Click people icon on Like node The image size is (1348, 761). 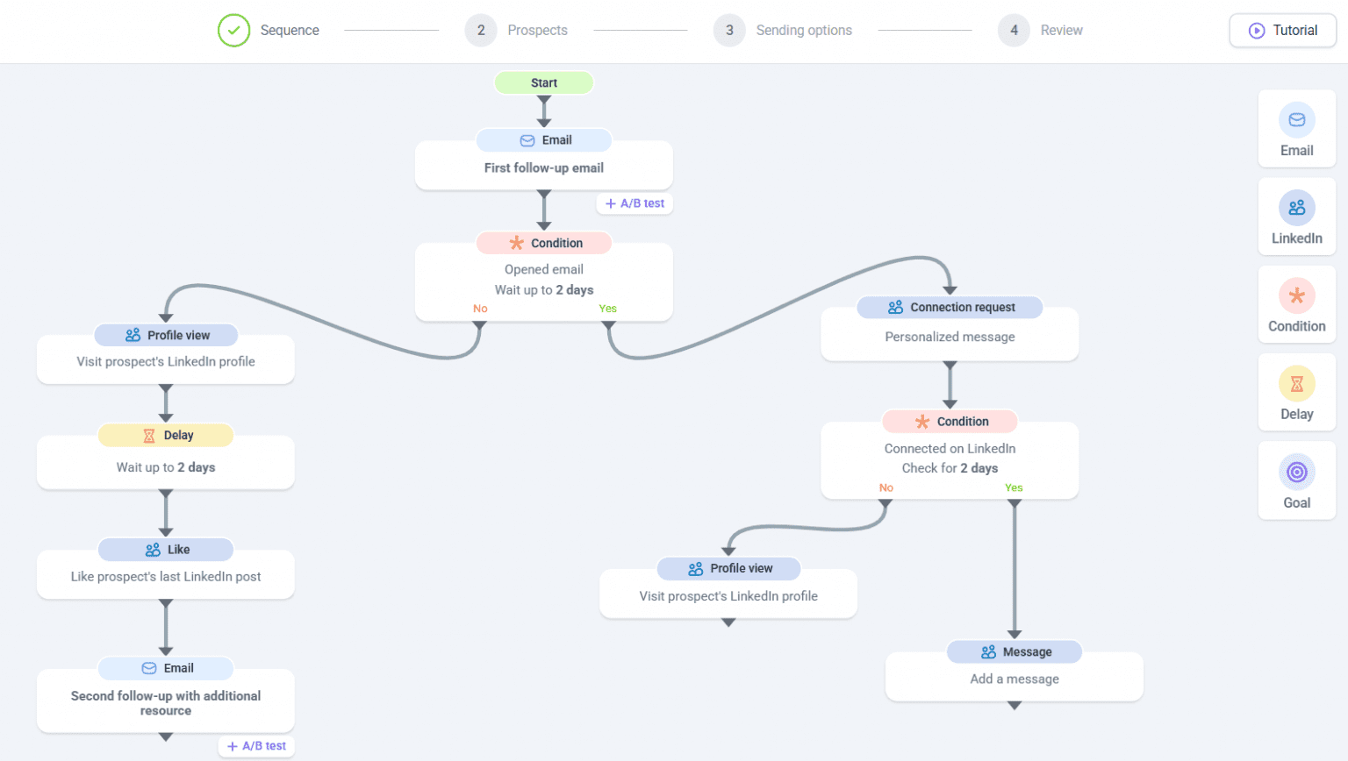[x=153, y=550]
